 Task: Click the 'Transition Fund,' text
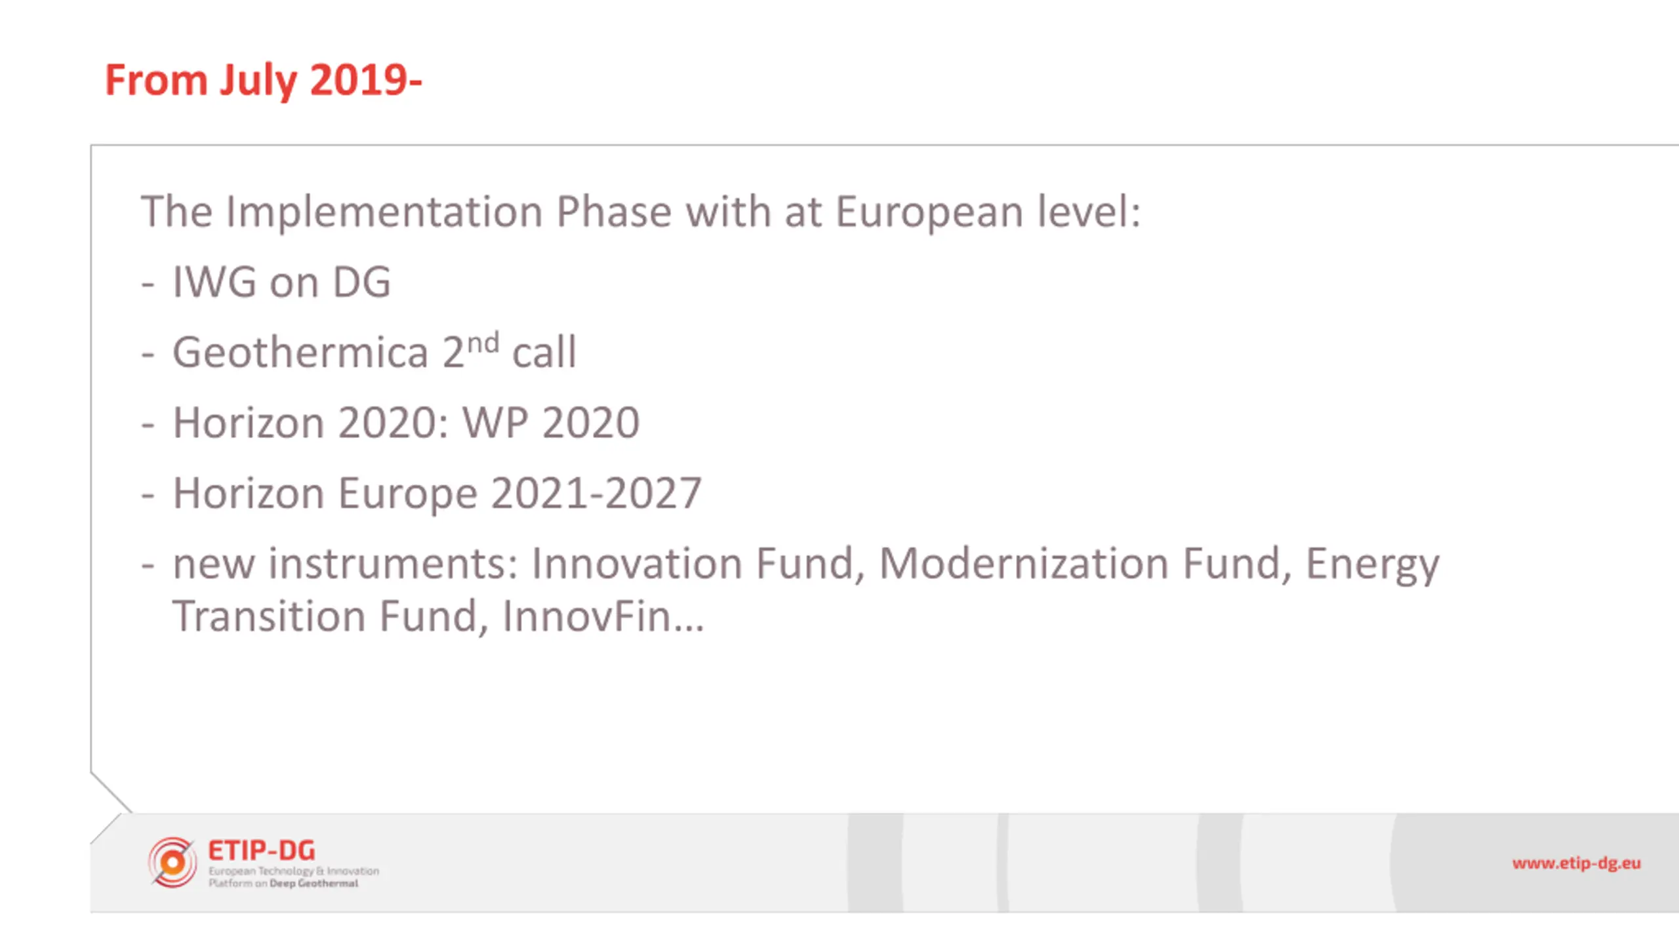click(x=331, y=616)
